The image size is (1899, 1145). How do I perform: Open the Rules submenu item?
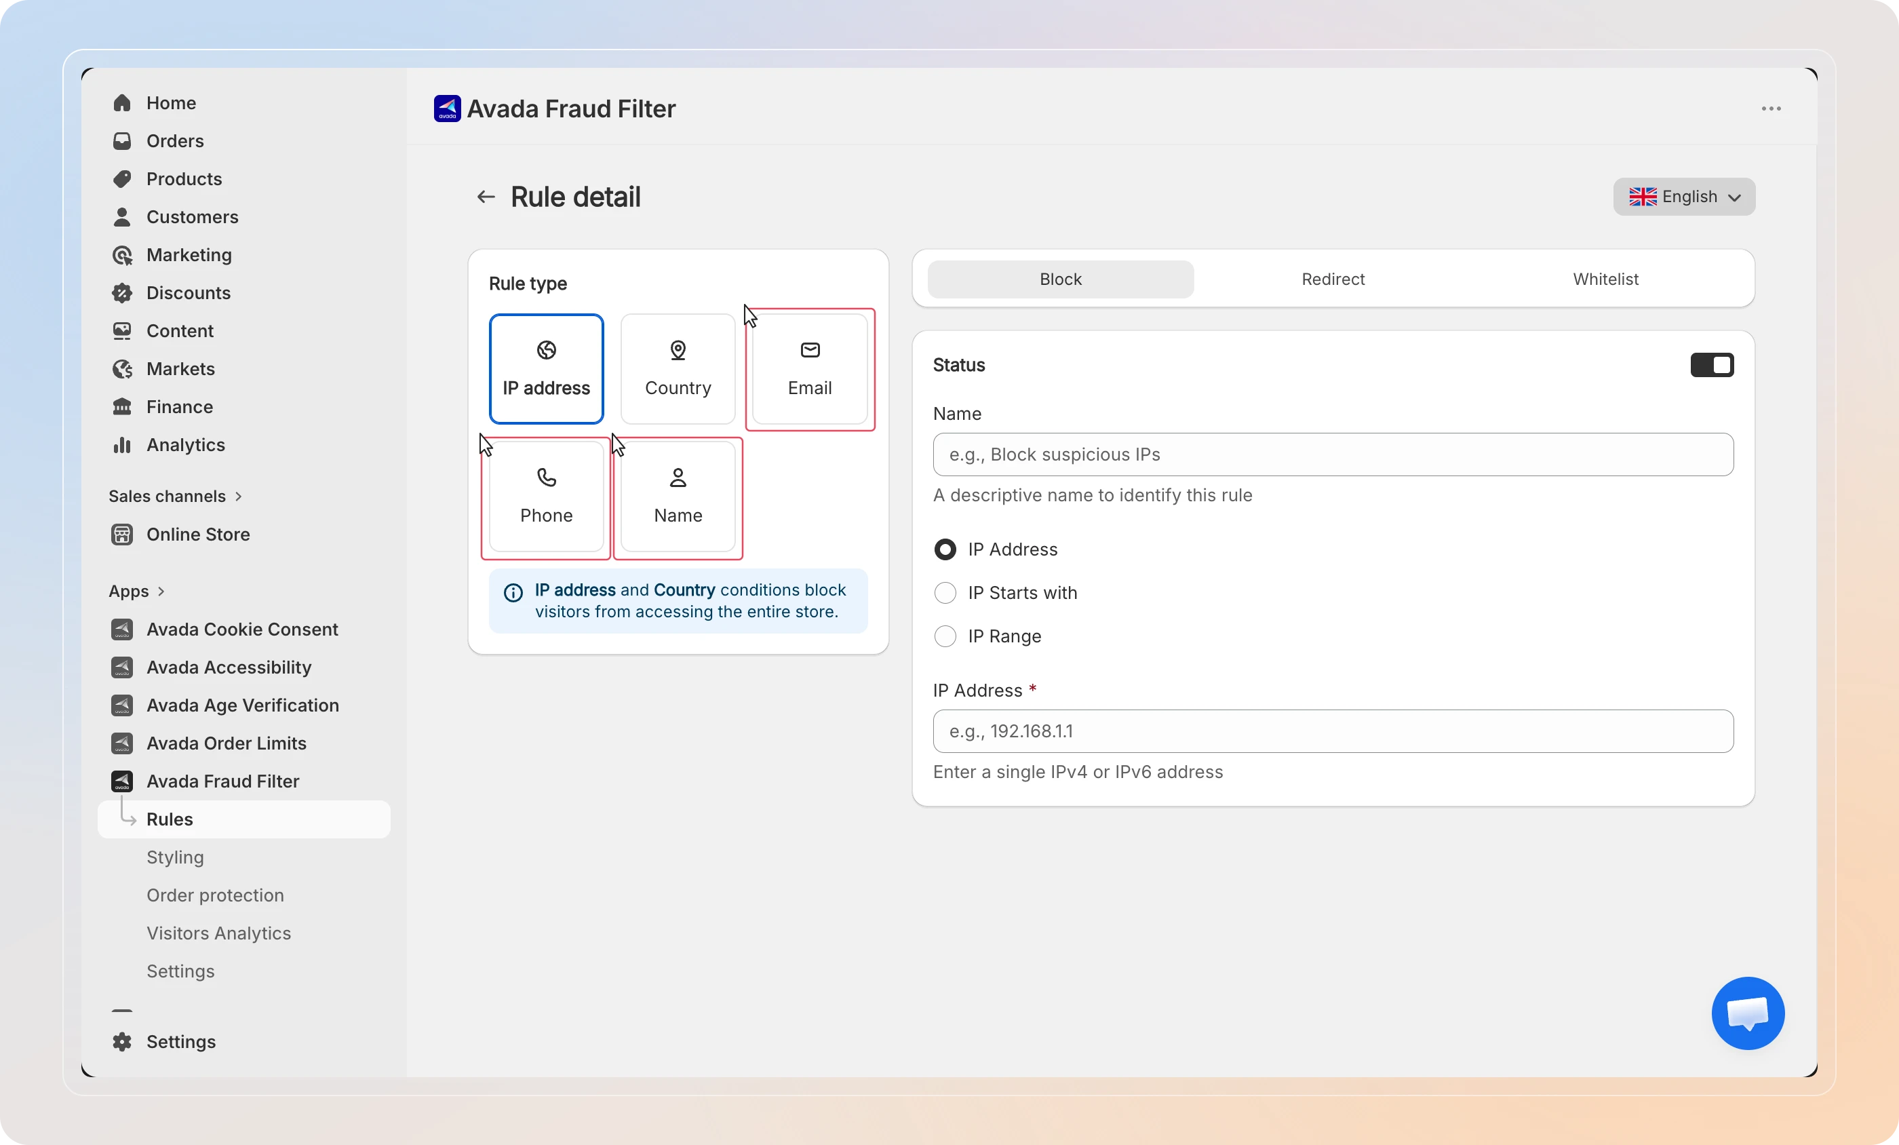pyautogui.click(x=243, y=819)
